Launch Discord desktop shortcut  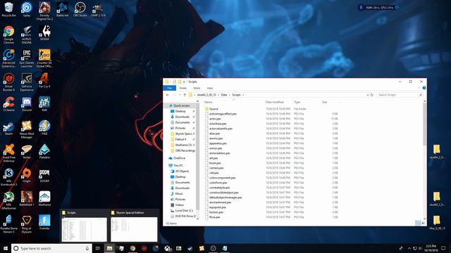point(27,104)
